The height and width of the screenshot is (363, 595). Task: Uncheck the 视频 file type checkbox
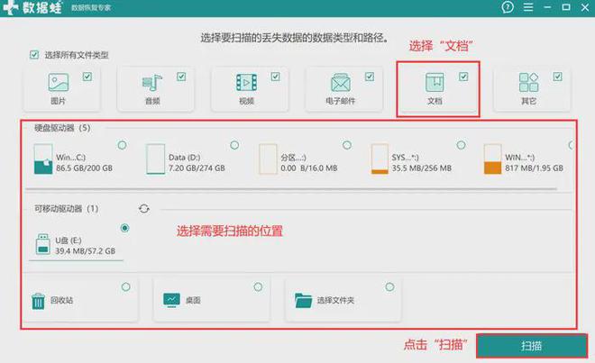tap(276, 77)
